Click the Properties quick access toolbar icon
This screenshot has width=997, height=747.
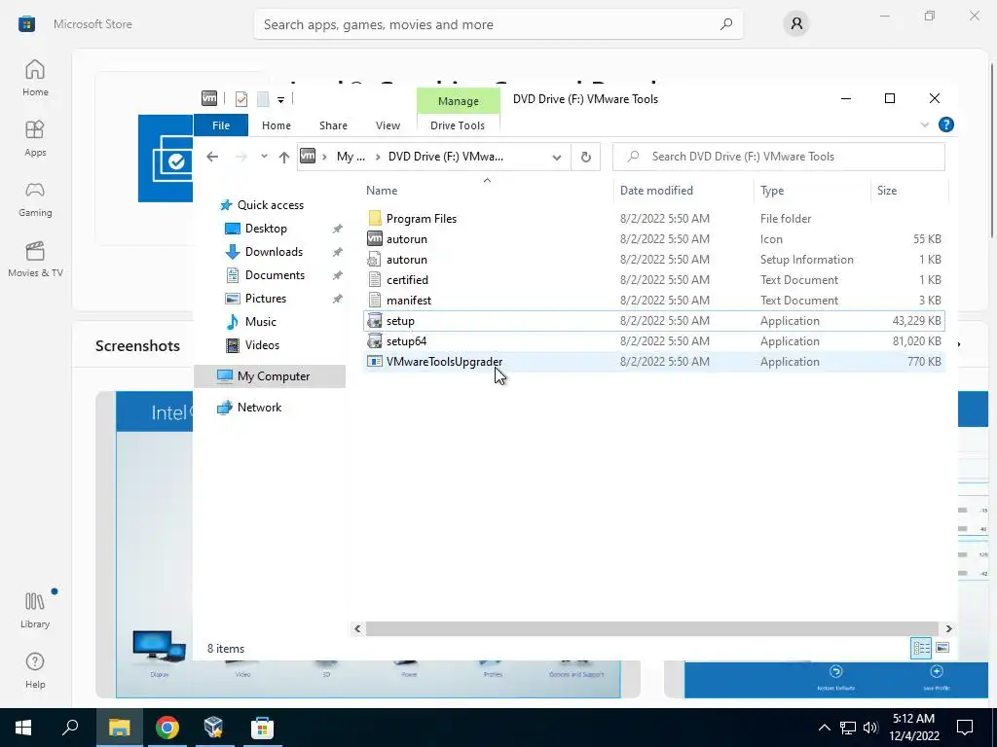coord(241,98)
